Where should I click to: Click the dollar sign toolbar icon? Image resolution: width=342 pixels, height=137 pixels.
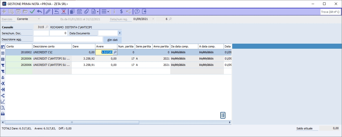[121, 11]
